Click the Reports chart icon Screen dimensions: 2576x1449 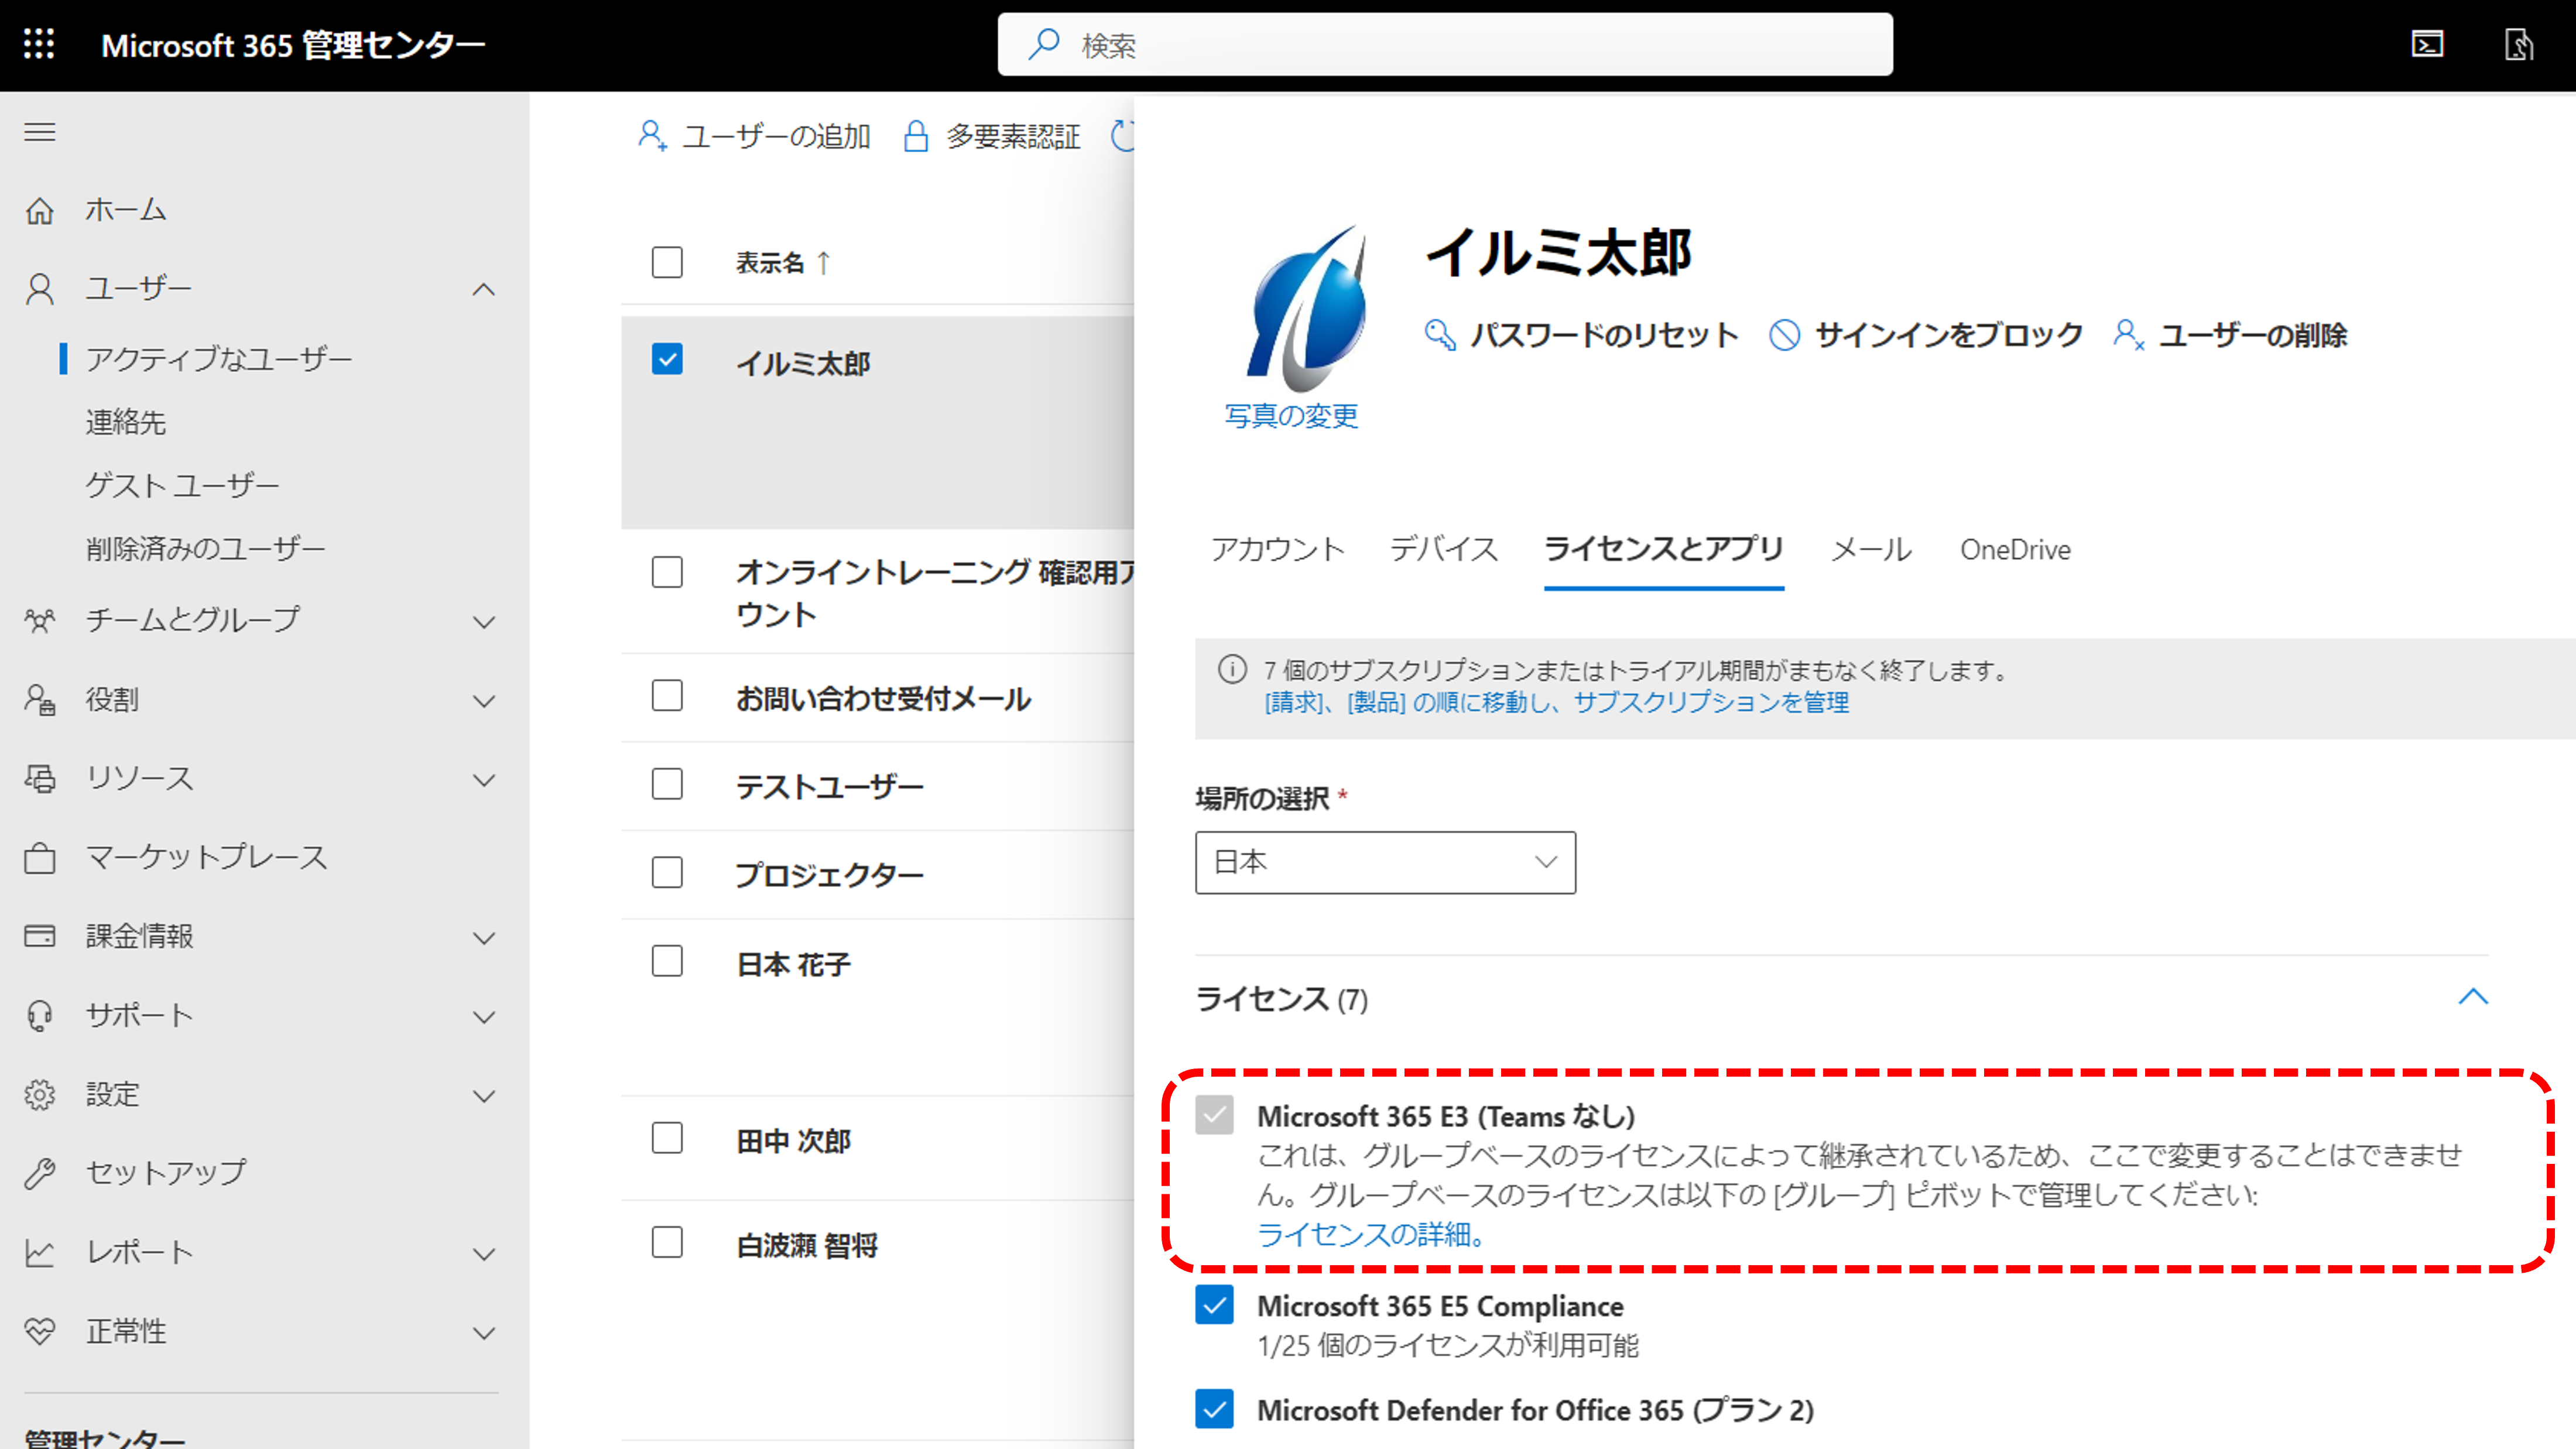(40, 1252)
